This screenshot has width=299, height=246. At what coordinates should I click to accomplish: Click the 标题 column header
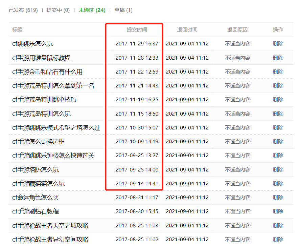click(x=17, y=30)
